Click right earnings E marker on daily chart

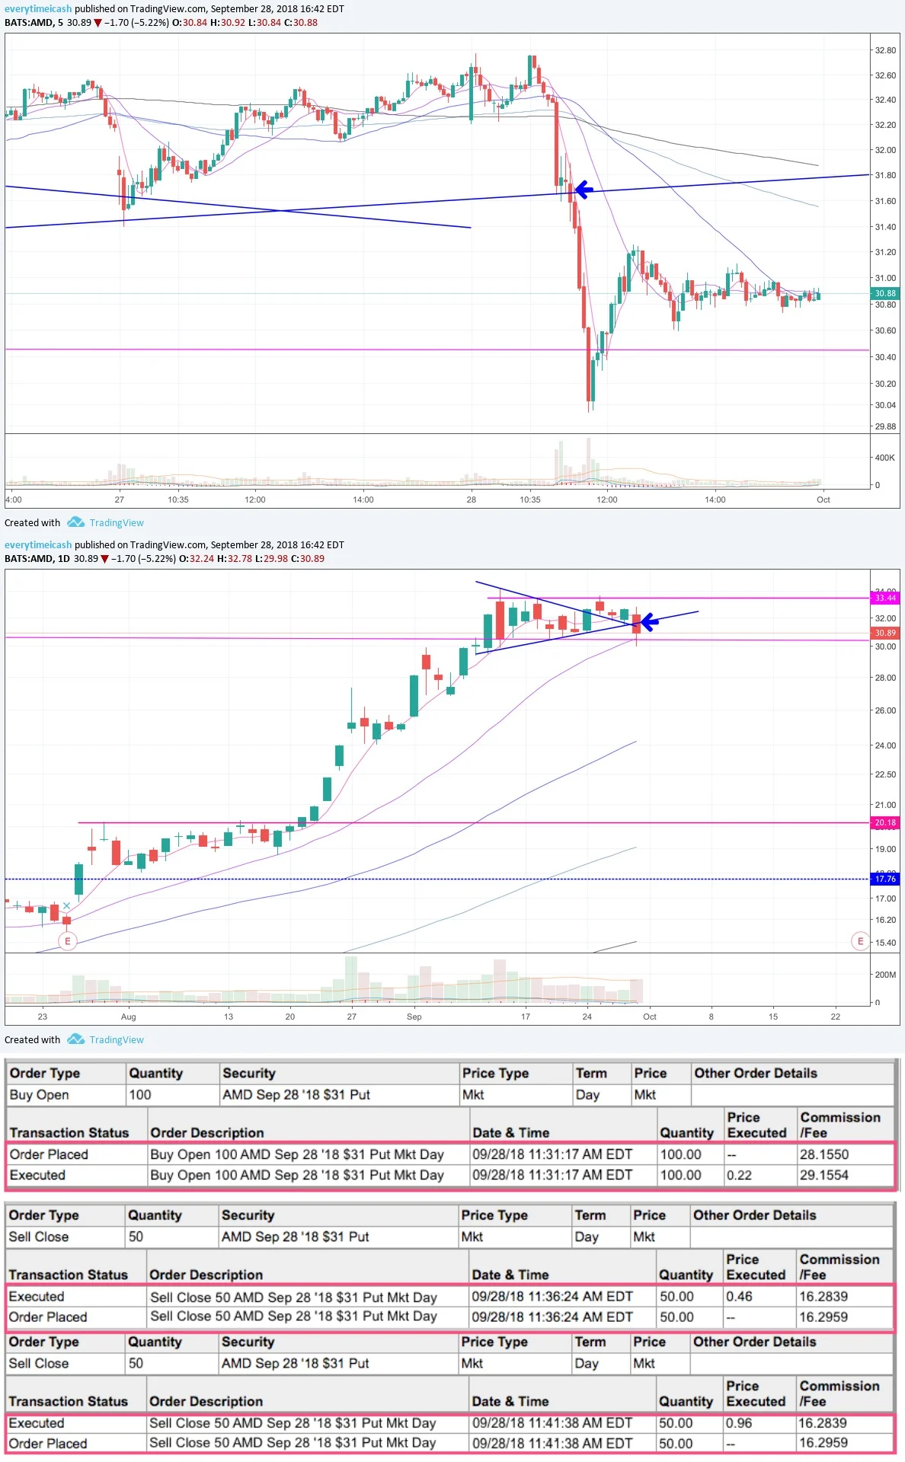860,941
